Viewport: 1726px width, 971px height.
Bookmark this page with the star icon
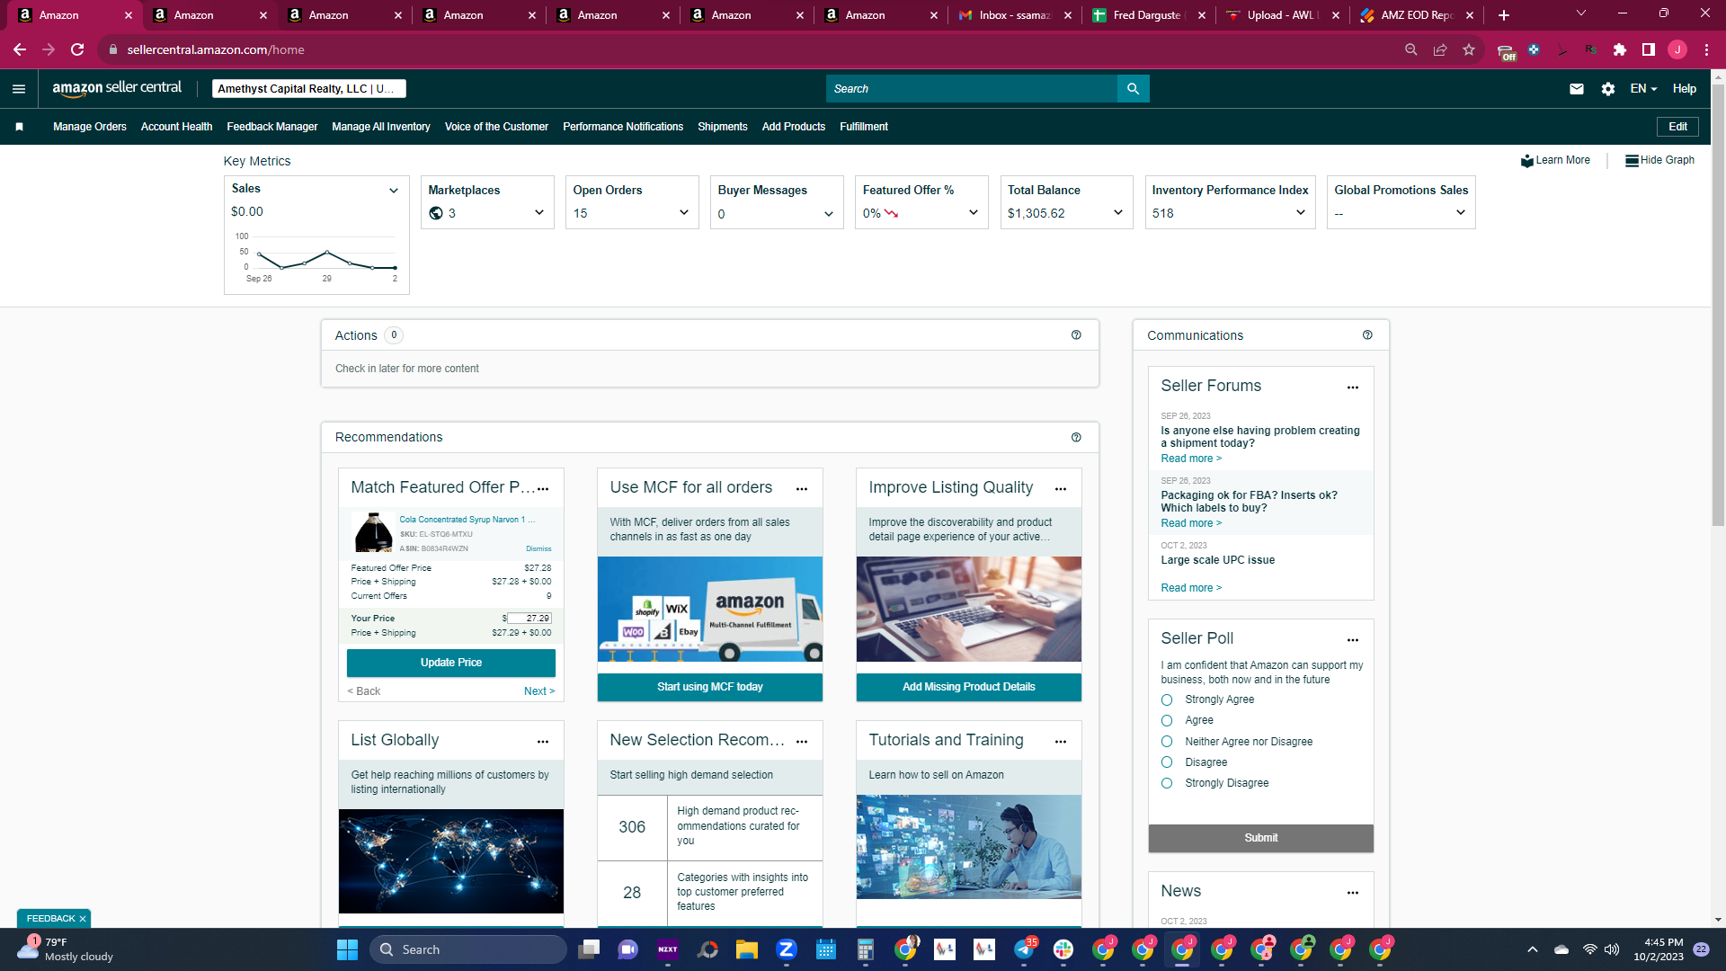[1469, 49]
